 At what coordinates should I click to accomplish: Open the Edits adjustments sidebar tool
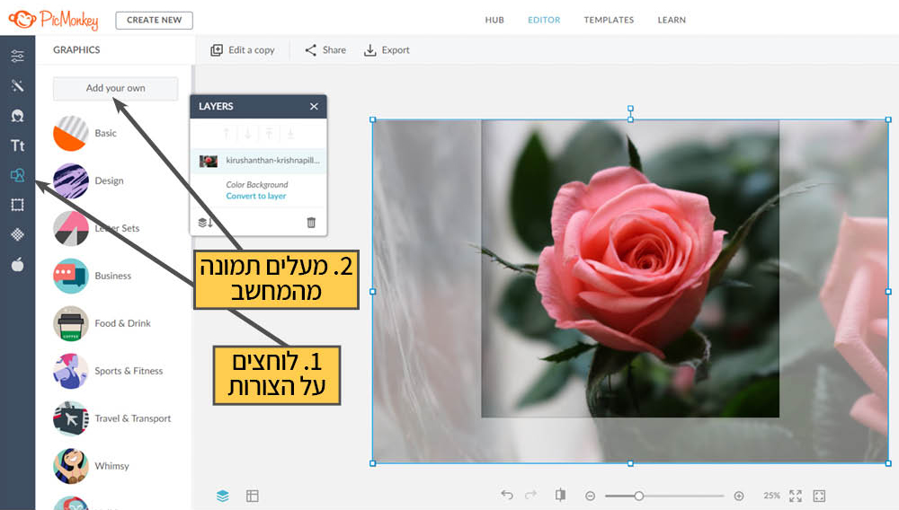[x=17, y=57]
